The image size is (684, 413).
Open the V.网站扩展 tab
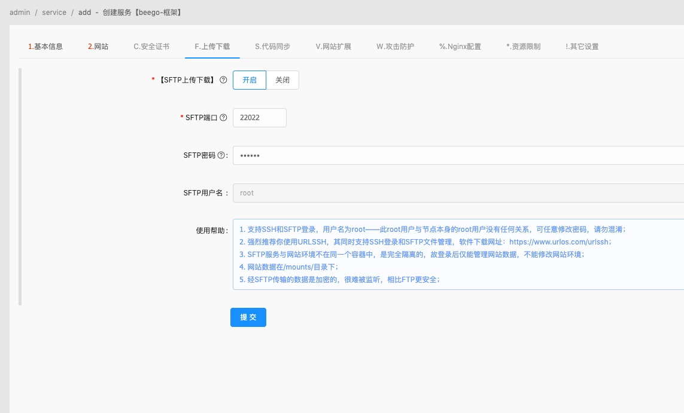[x=333, y=47]
